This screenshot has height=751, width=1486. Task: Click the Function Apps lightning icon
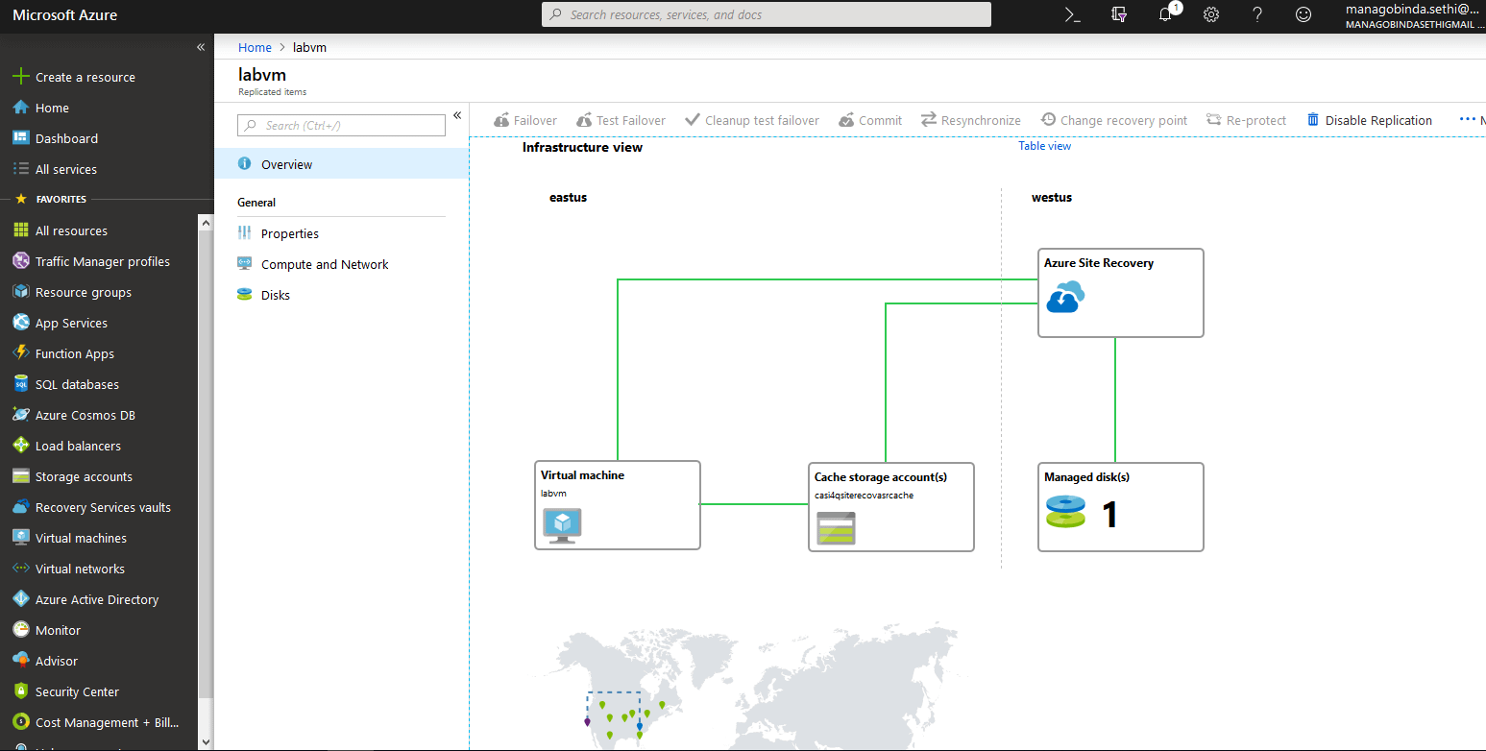20,353
